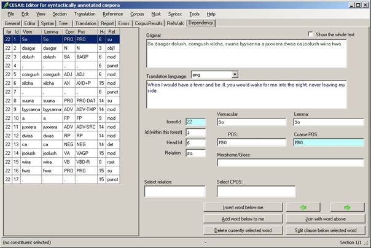Switch to the RefWalk tab

(174, 23)
